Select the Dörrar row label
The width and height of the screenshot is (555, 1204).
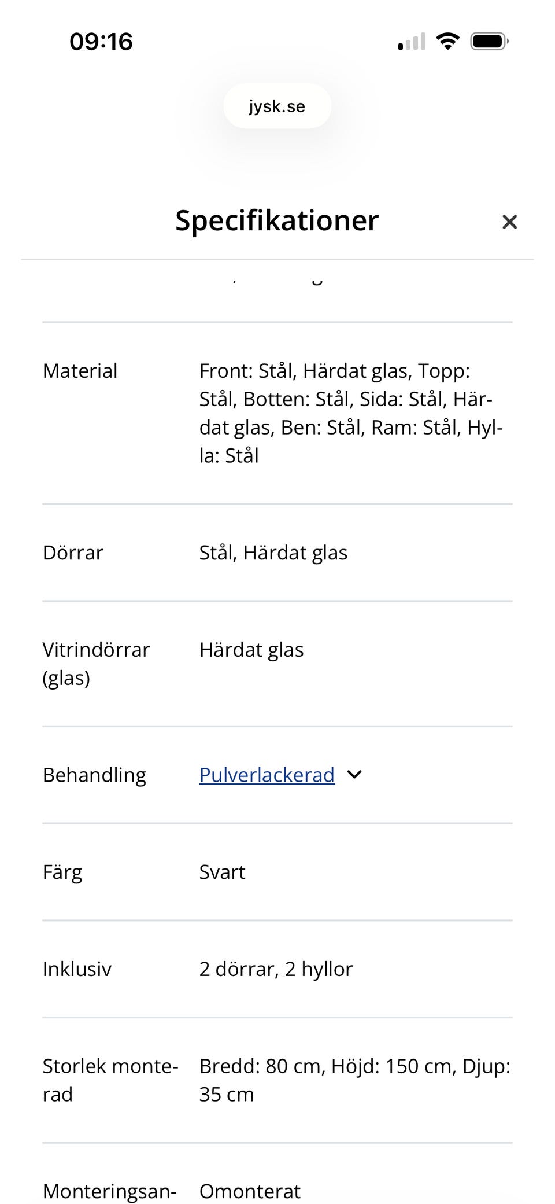point(73,553)
